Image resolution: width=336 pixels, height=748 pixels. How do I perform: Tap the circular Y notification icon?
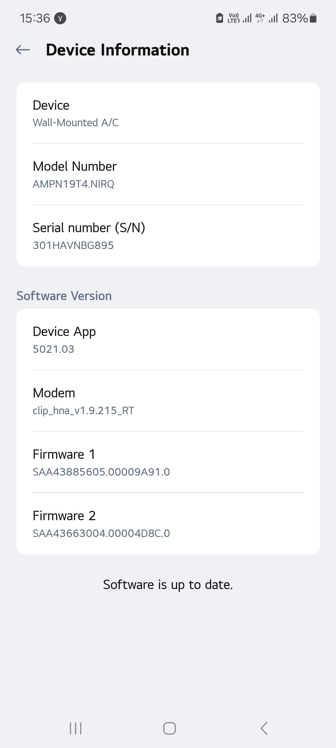[60, 18]
